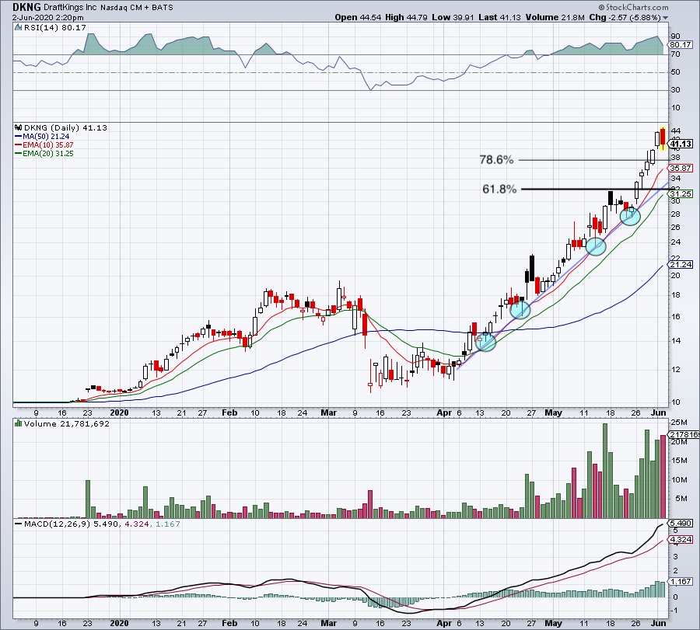Image resolution: width=700 pixels, height=630 pixels.
Task: Click the tallest green volume bar near May 18
Action: click(605, 471)
